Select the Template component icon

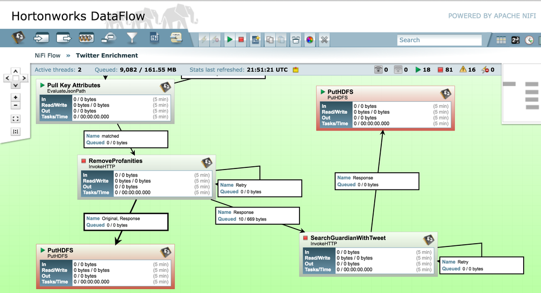(154, 37)
